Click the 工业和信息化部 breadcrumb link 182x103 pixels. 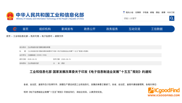(20, 36)
